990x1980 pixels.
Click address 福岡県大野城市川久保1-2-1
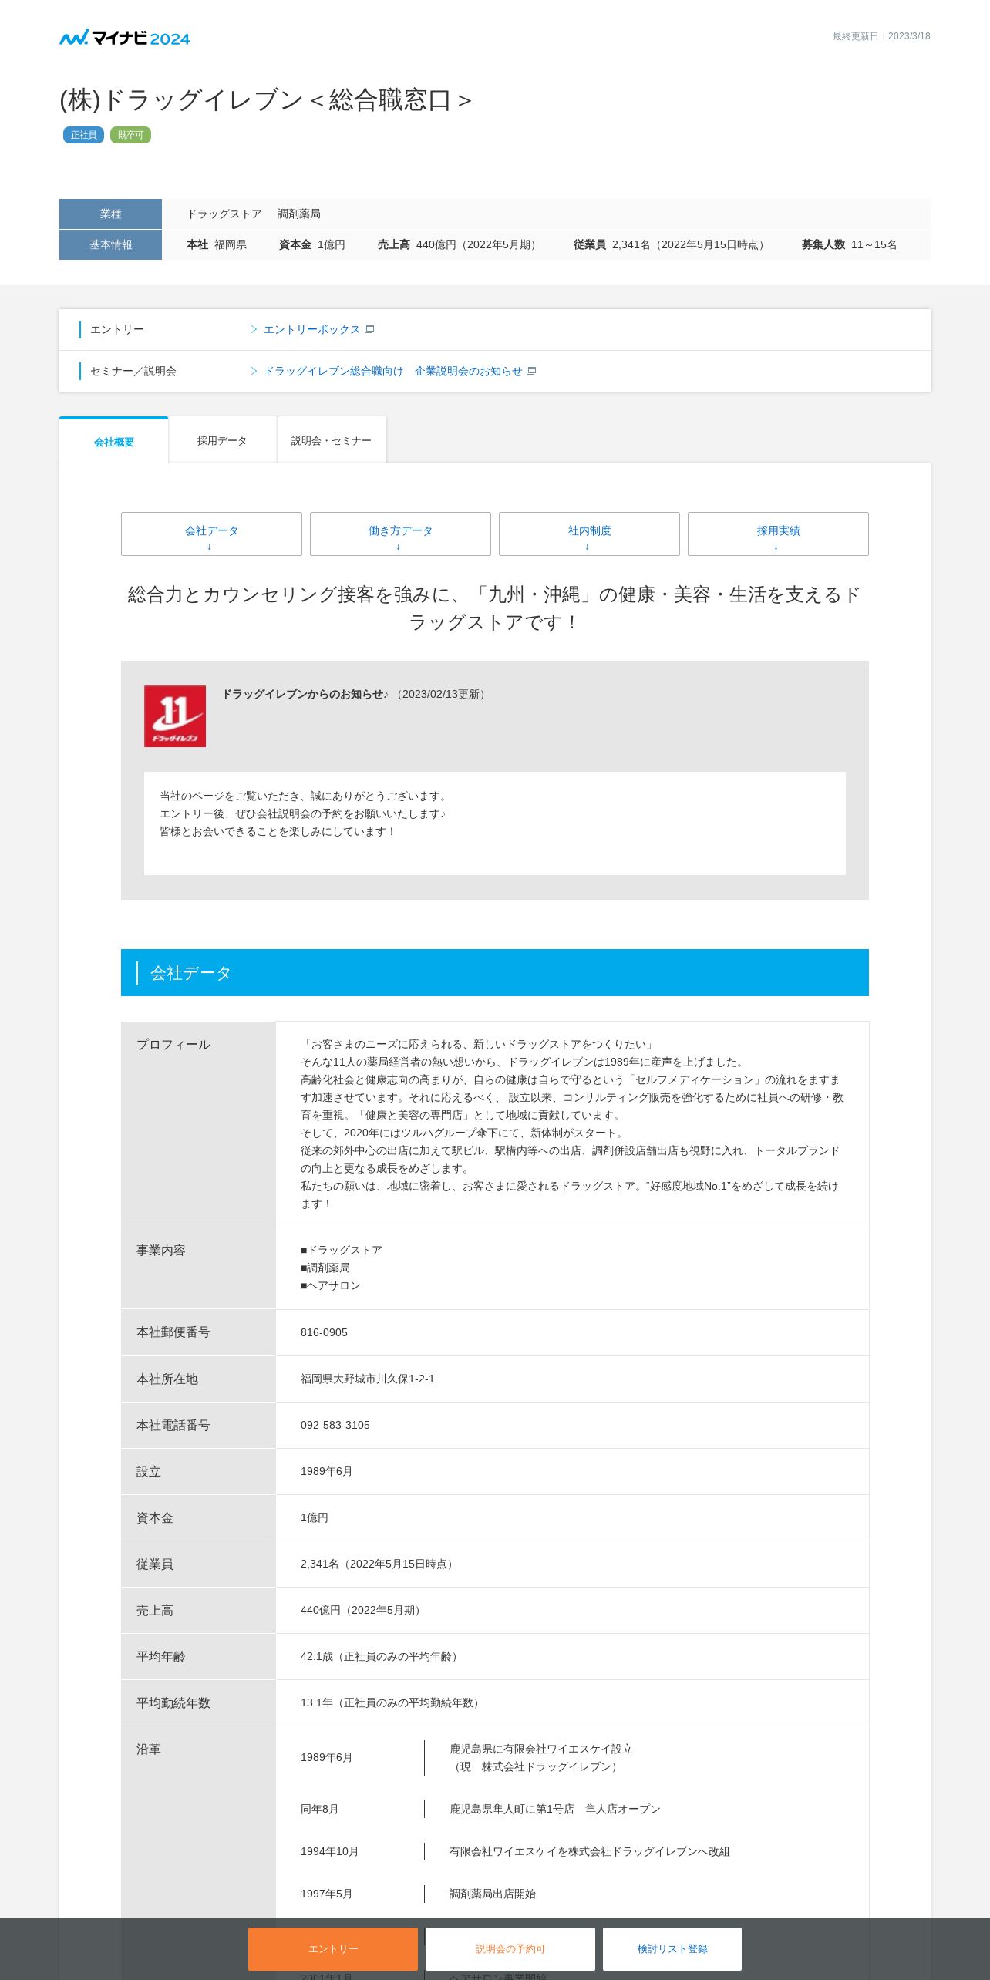pos(368,1379)
